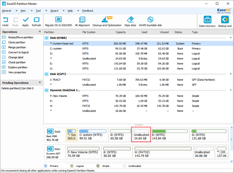This screenshot has width=234, height=173.
Task: Select the F: New Volume row
Action: pyautogui.click(x=138, y=96)
